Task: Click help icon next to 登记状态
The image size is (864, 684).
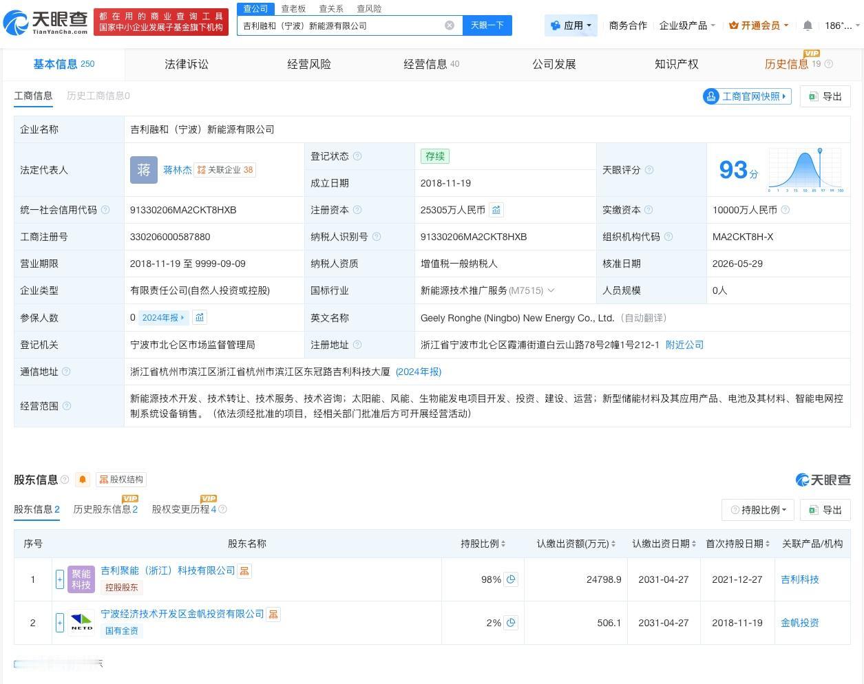Action: point(357,156)
